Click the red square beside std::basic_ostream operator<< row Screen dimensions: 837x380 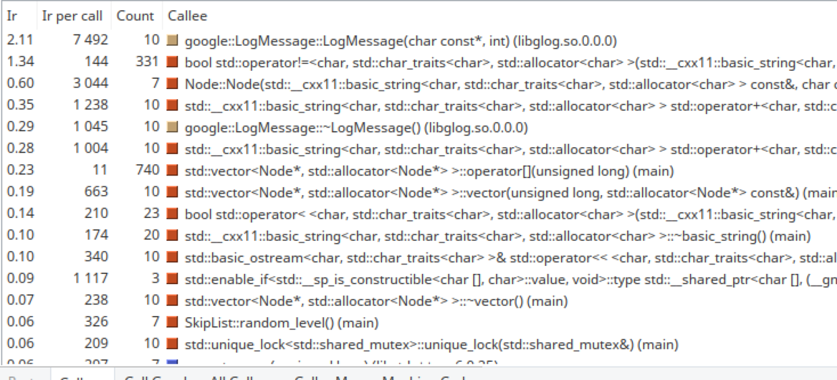coord(173,257)
